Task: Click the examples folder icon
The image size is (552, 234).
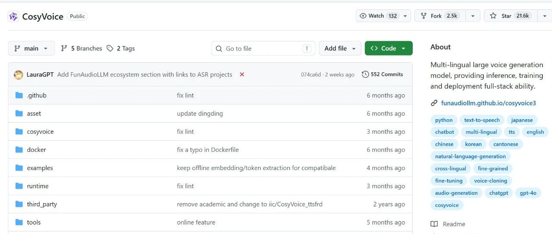Action: point(19,168)
